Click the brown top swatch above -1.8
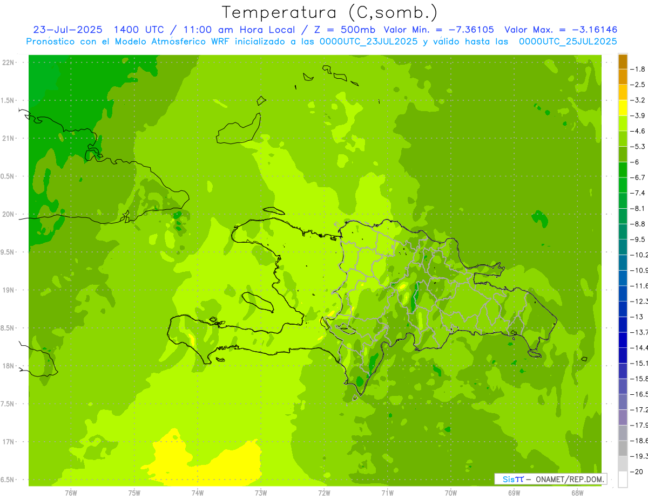This screenshot has width=648, height=500. coord(623,61)
